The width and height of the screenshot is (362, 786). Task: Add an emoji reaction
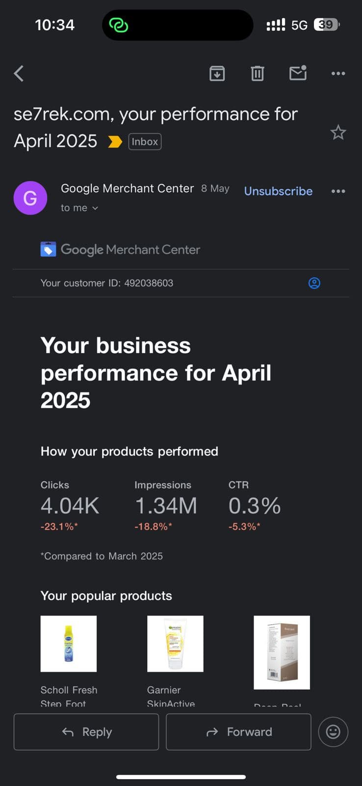click(333, 732)
